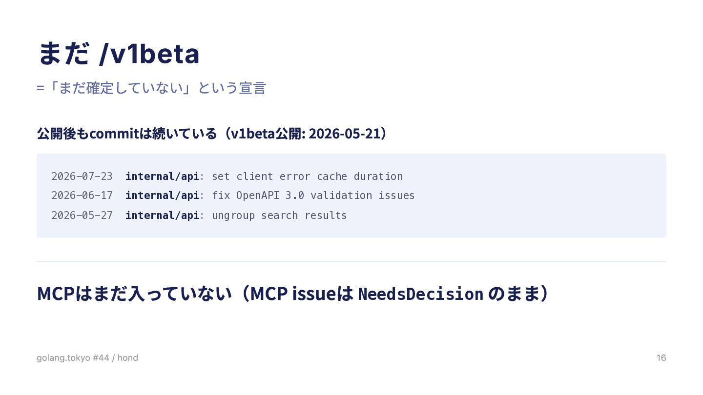
Task: Click the slide page number 16
Action: 661,358
